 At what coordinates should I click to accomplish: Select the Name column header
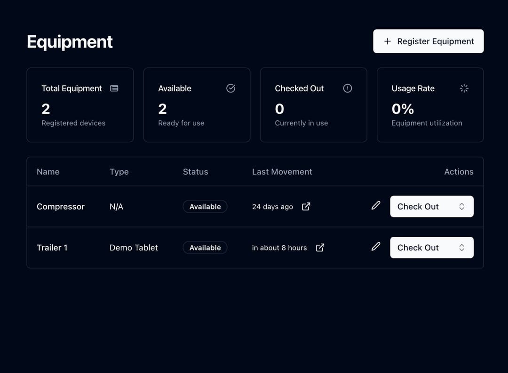point(48,171)
